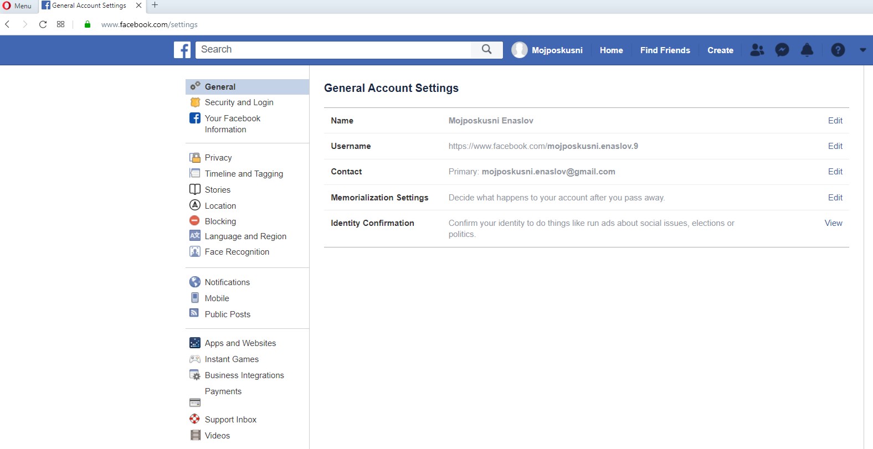Viewport: 873px width, 449px height.
Task: Open Messenger icon in top bar
Action: point(782,50)
